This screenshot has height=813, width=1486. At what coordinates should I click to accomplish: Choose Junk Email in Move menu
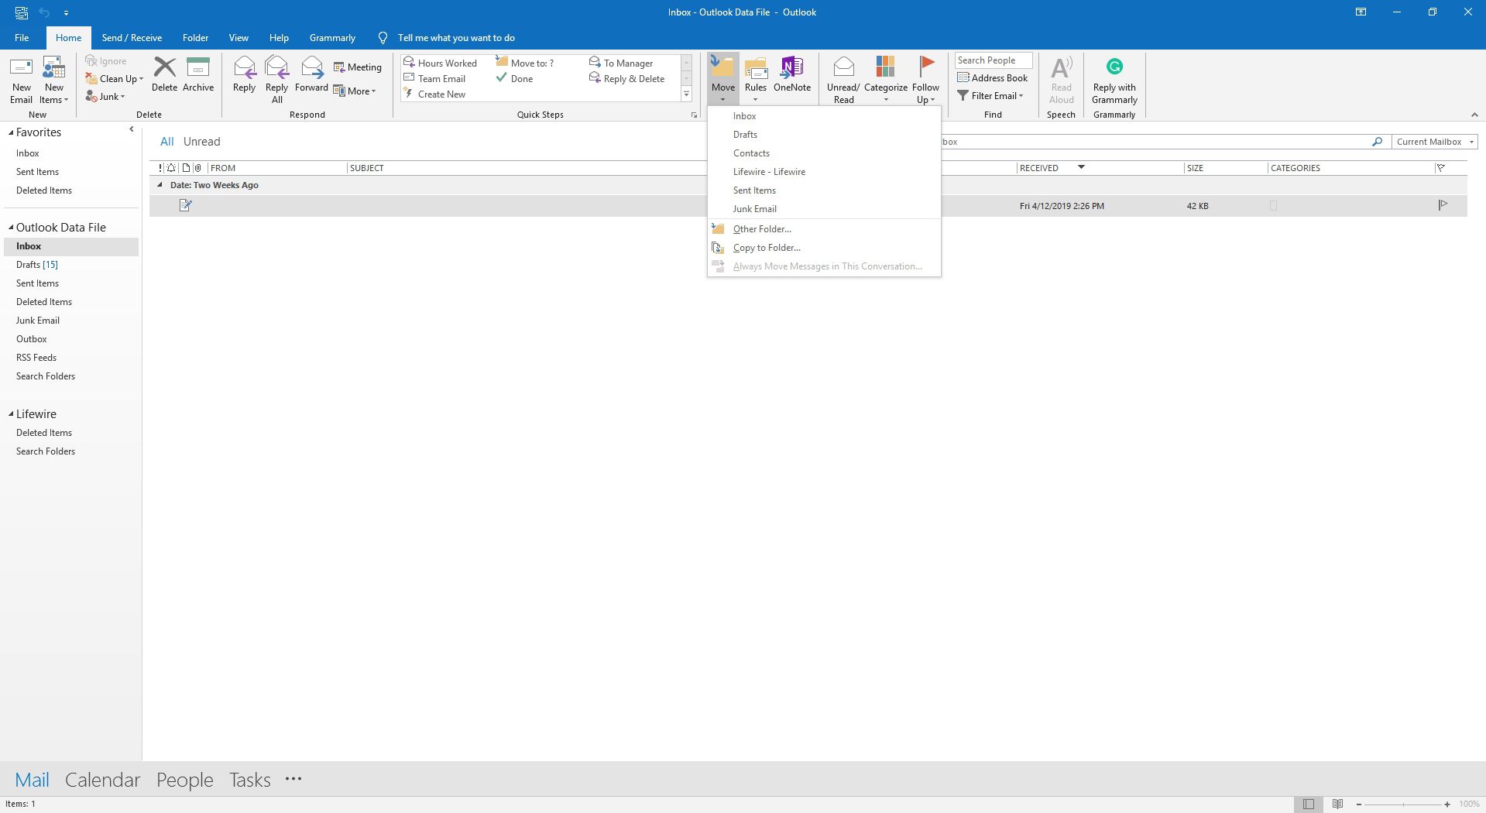(824, 209)
